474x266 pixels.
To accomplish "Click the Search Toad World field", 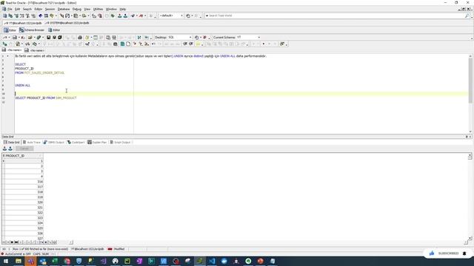I will 336,16.
